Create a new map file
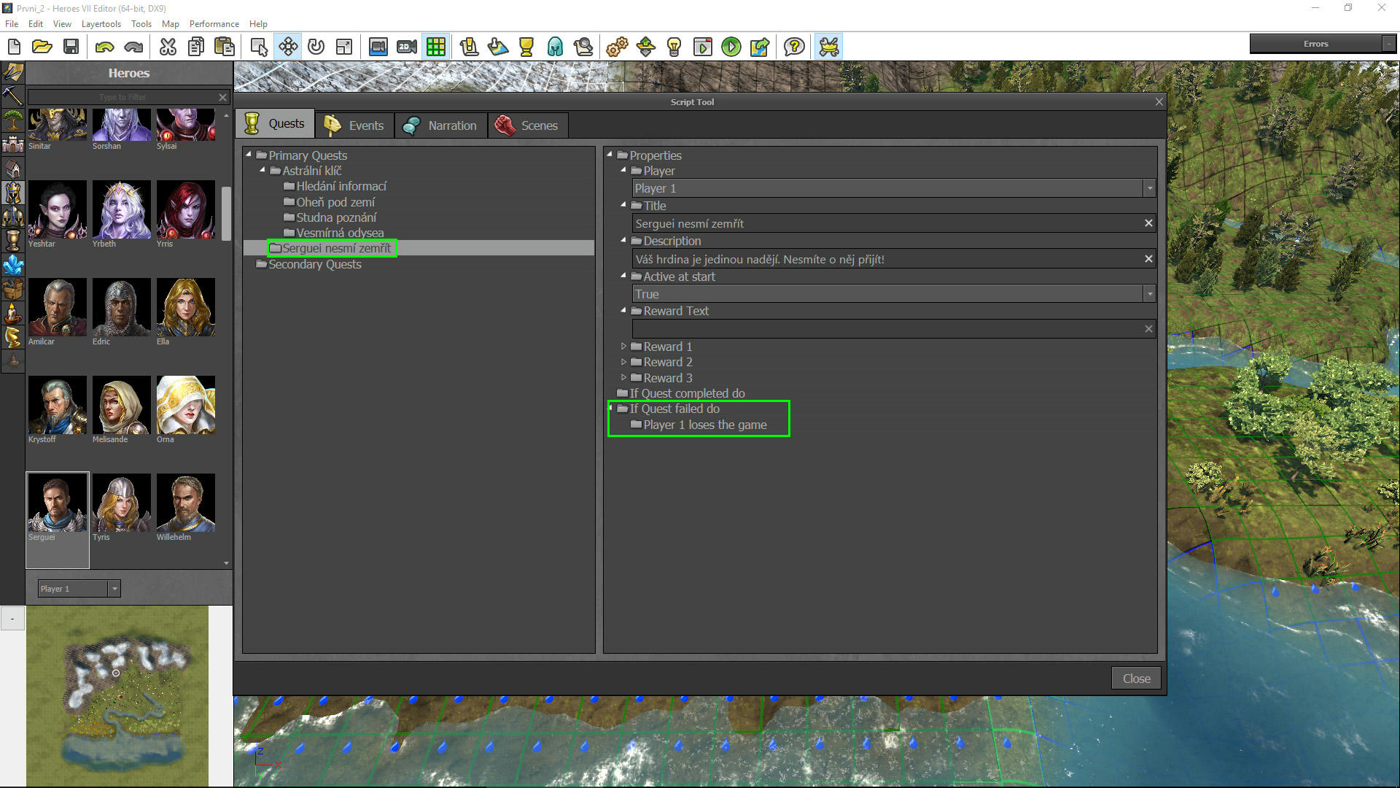1400x788 pixels. click(x=14, y=47)
